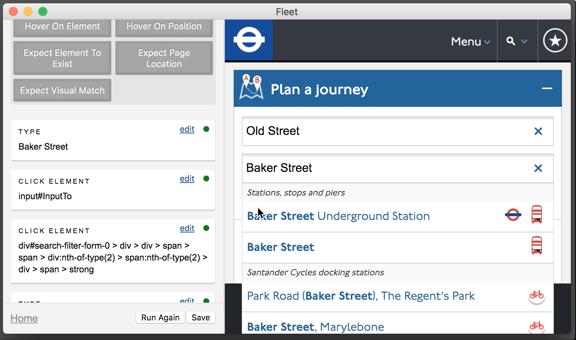Edit the Click Element input#InputTo step
576x340 pixels.
click(187, 179)
